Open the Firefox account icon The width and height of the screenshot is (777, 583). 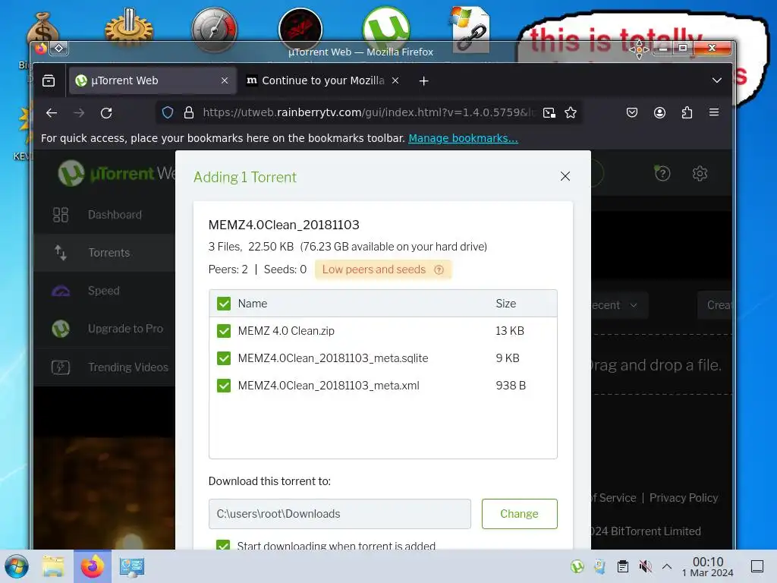[659, 112]
